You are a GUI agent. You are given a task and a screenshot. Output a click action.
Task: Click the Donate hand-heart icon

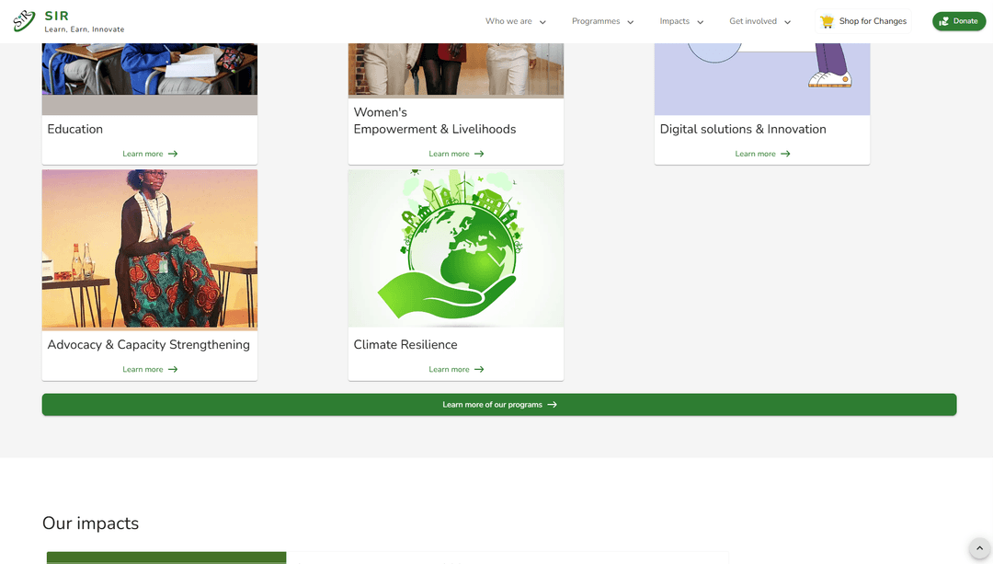pyautogui.click(x=943, y=21)
